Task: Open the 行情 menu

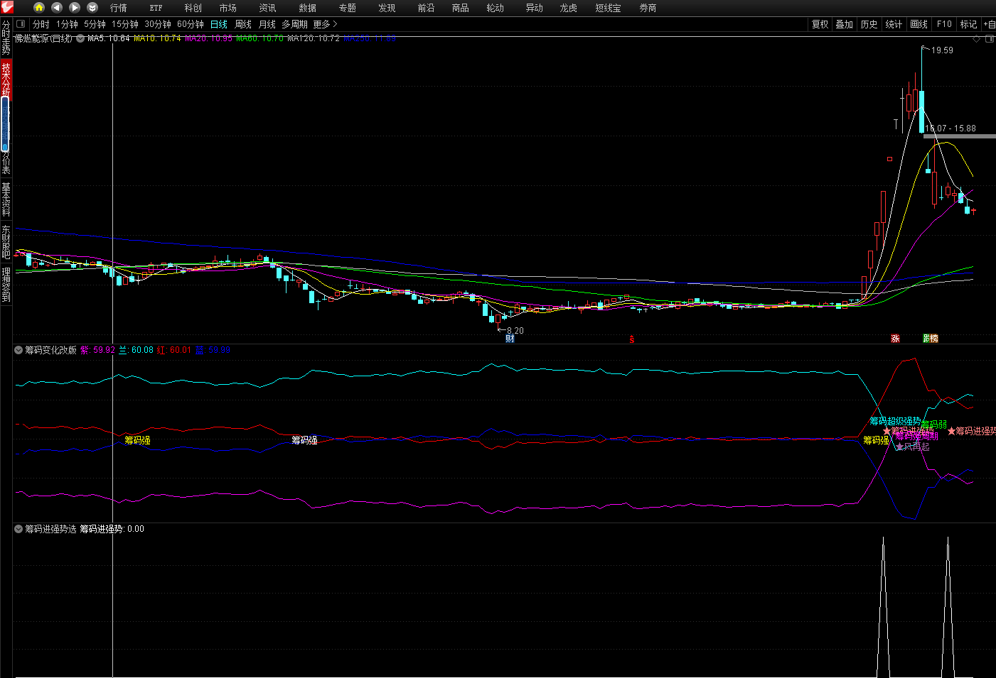Action: tap(119, 8)
